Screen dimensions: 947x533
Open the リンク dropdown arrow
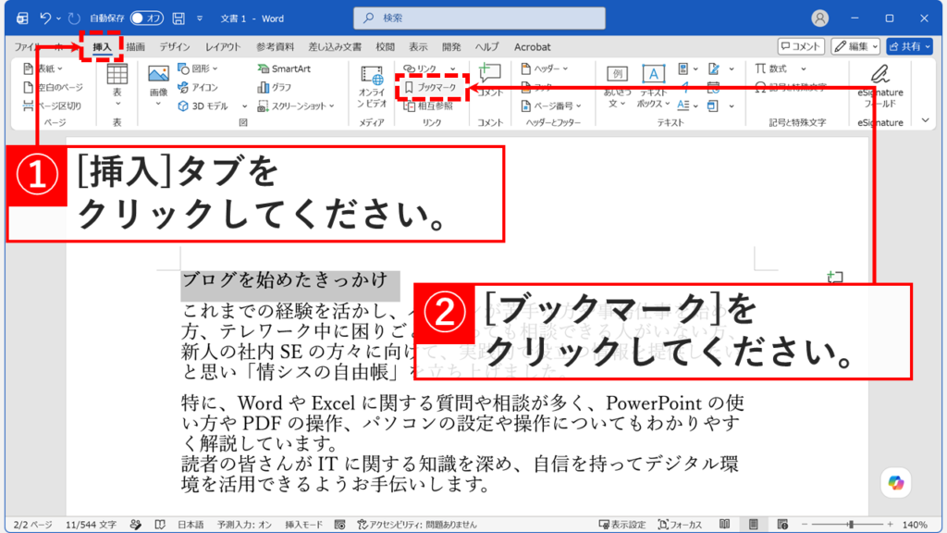[453, 68]
